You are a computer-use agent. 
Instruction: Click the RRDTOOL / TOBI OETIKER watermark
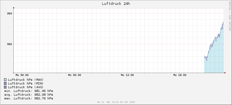[x=230, y=16]
